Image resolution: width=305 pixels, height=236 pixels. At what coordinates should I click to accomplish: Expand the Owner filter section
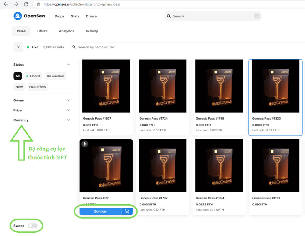(69, 100)
